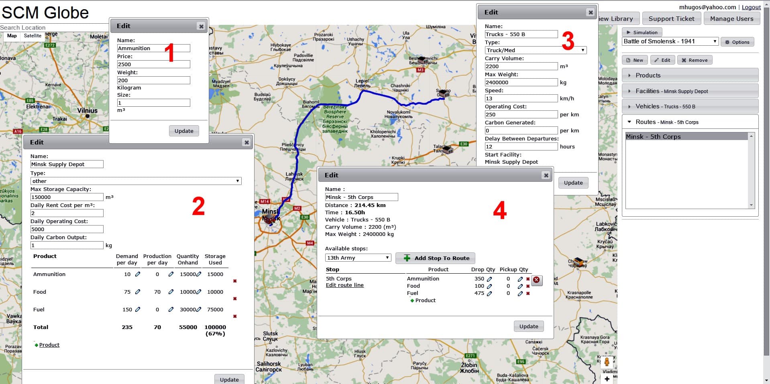Click the Max Storage Capacity field

pos(67,197)
